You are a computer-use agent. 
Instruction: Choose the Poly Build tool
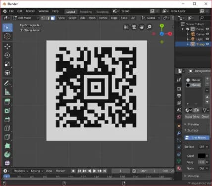pyautogui.click(x=7, y=145)
